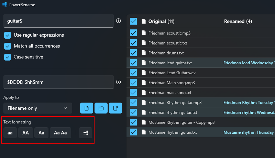Image resolution: width=275 pixels, height=158 pixels.
Task: Uncheck the Friedman Lead Guitar.wav checkbox
Action: pyautogui.click(x=133, y=73)
